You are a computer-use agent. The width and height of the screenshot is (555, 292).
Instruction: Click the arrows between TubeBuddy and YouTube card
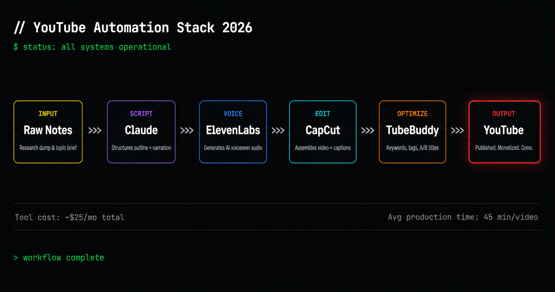(457, 131)
